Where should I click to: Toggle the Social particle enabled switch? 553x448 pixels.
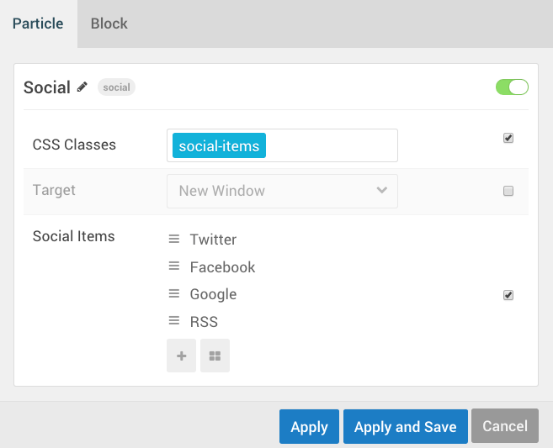click(x=512, y=87)
